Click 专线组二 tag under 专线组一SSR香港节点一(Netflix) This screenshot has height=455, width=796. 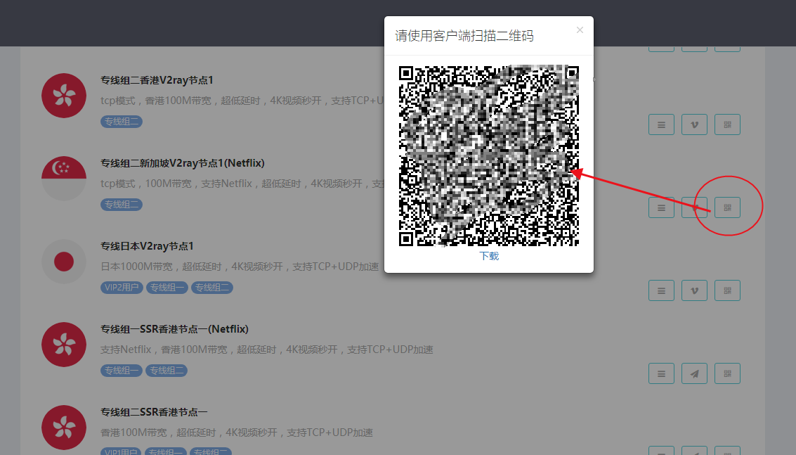[x=167, y=370]
